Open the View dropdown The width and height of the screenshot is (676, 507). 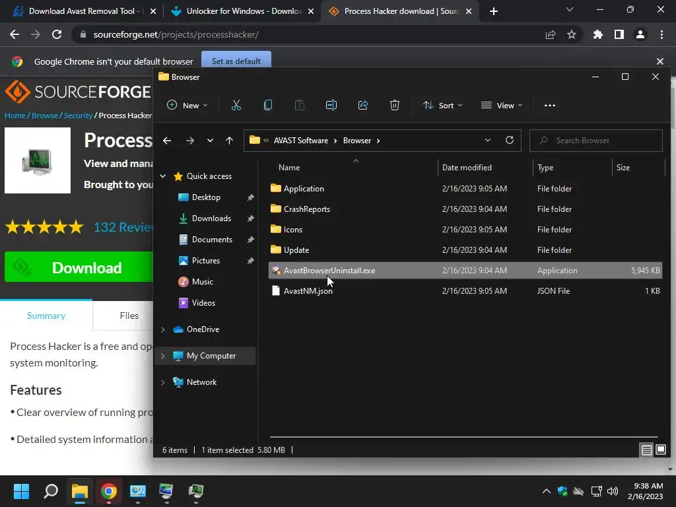502,105
